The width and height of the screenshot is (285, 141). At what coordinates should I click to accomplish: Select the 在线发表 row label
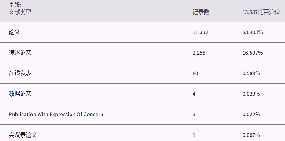click(20, 73)
